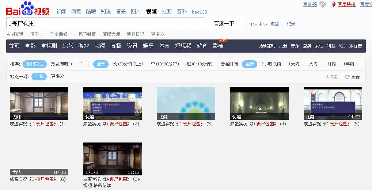Filter publish time 1周内

pos(312,64)
